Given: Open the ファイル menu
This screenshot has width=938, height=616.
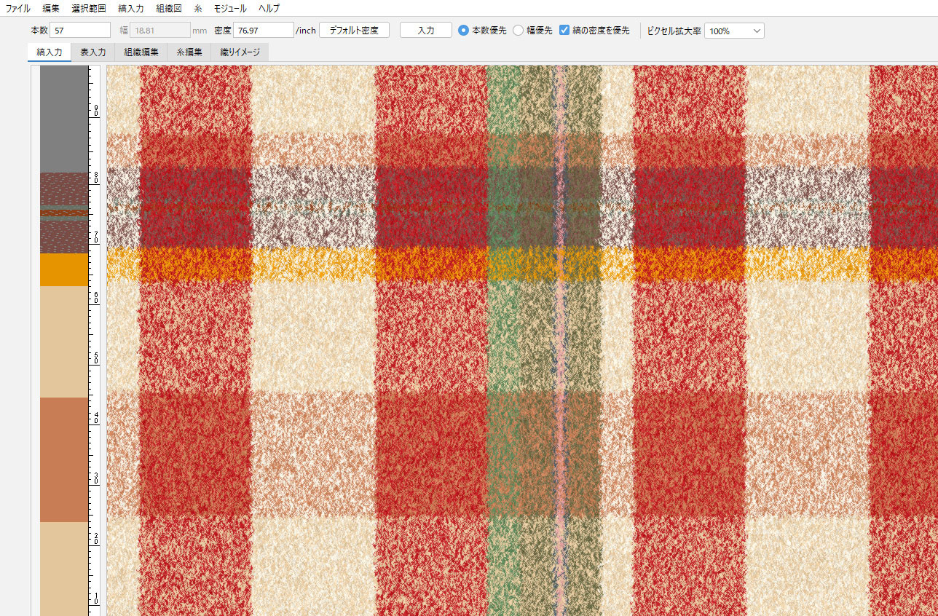Looking at the screenshot, I should 18,8.
